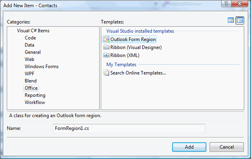Pick the Windows Forms category
This screenshot has width=251, height=159.
point(41,67)
